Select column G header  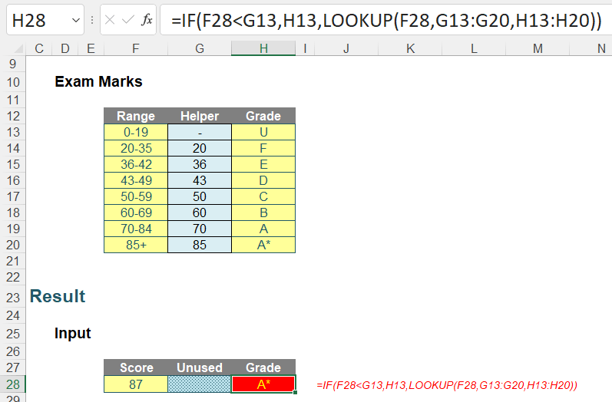click(199, 49)
